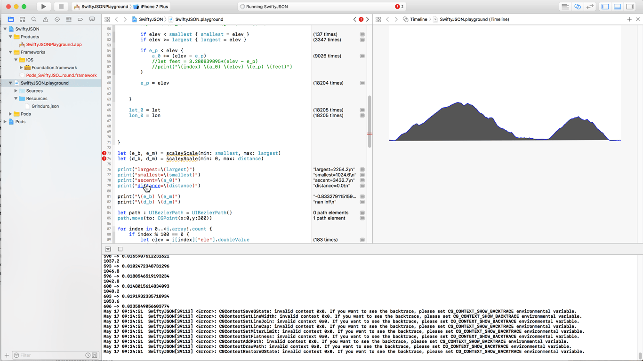Click error marker on line 73
The image size is (643, 361).
tap(104, 153)
